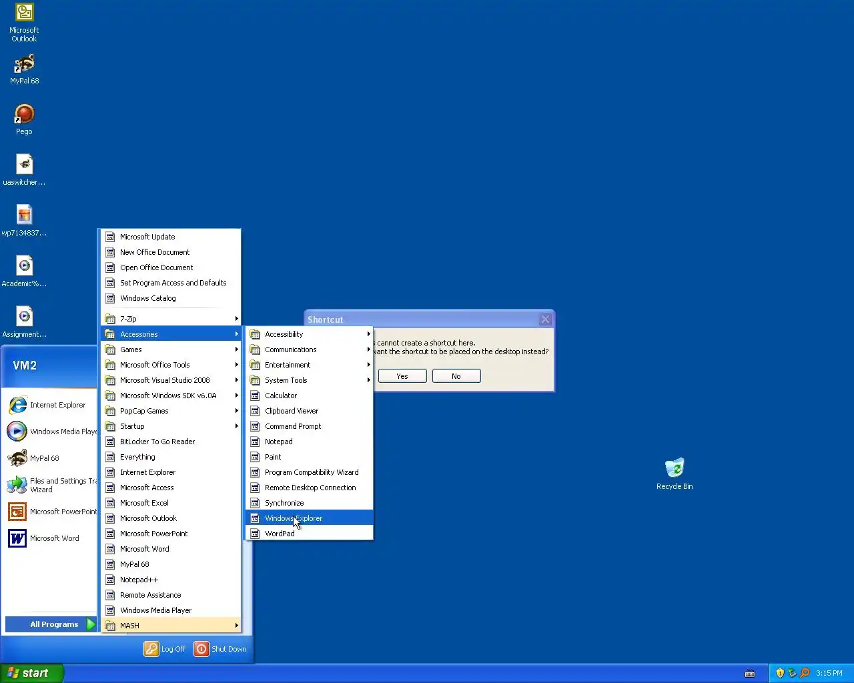Click the Log Off key icon
The image size is (854, 683).
coord(151,649)
